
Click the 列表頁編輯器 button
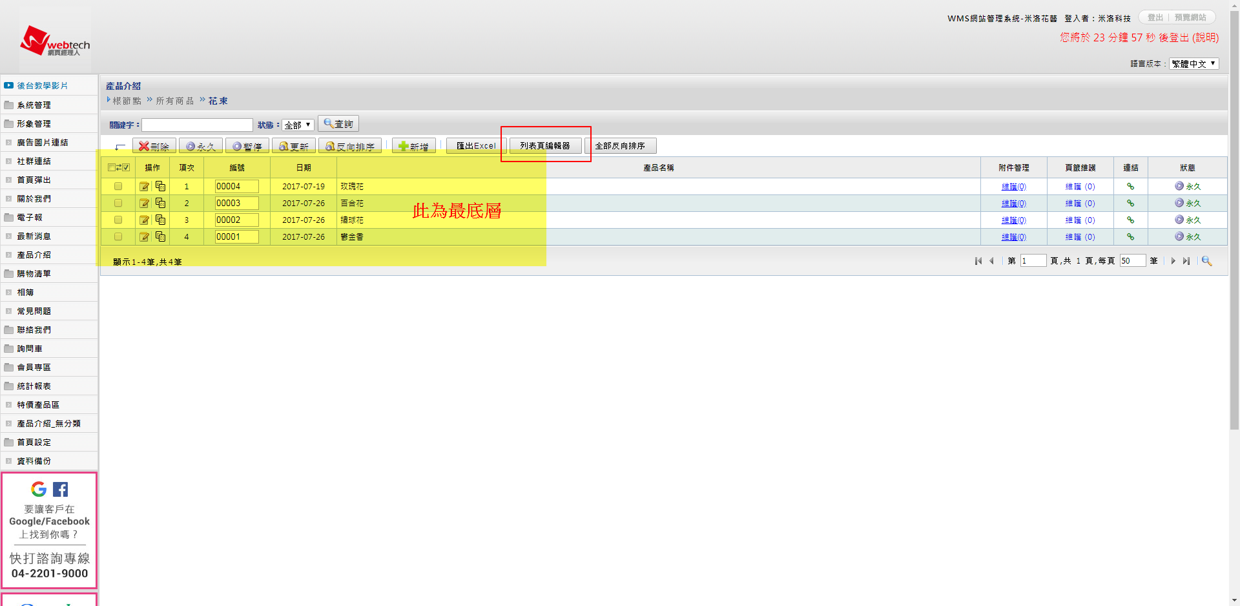click(545, 146)
